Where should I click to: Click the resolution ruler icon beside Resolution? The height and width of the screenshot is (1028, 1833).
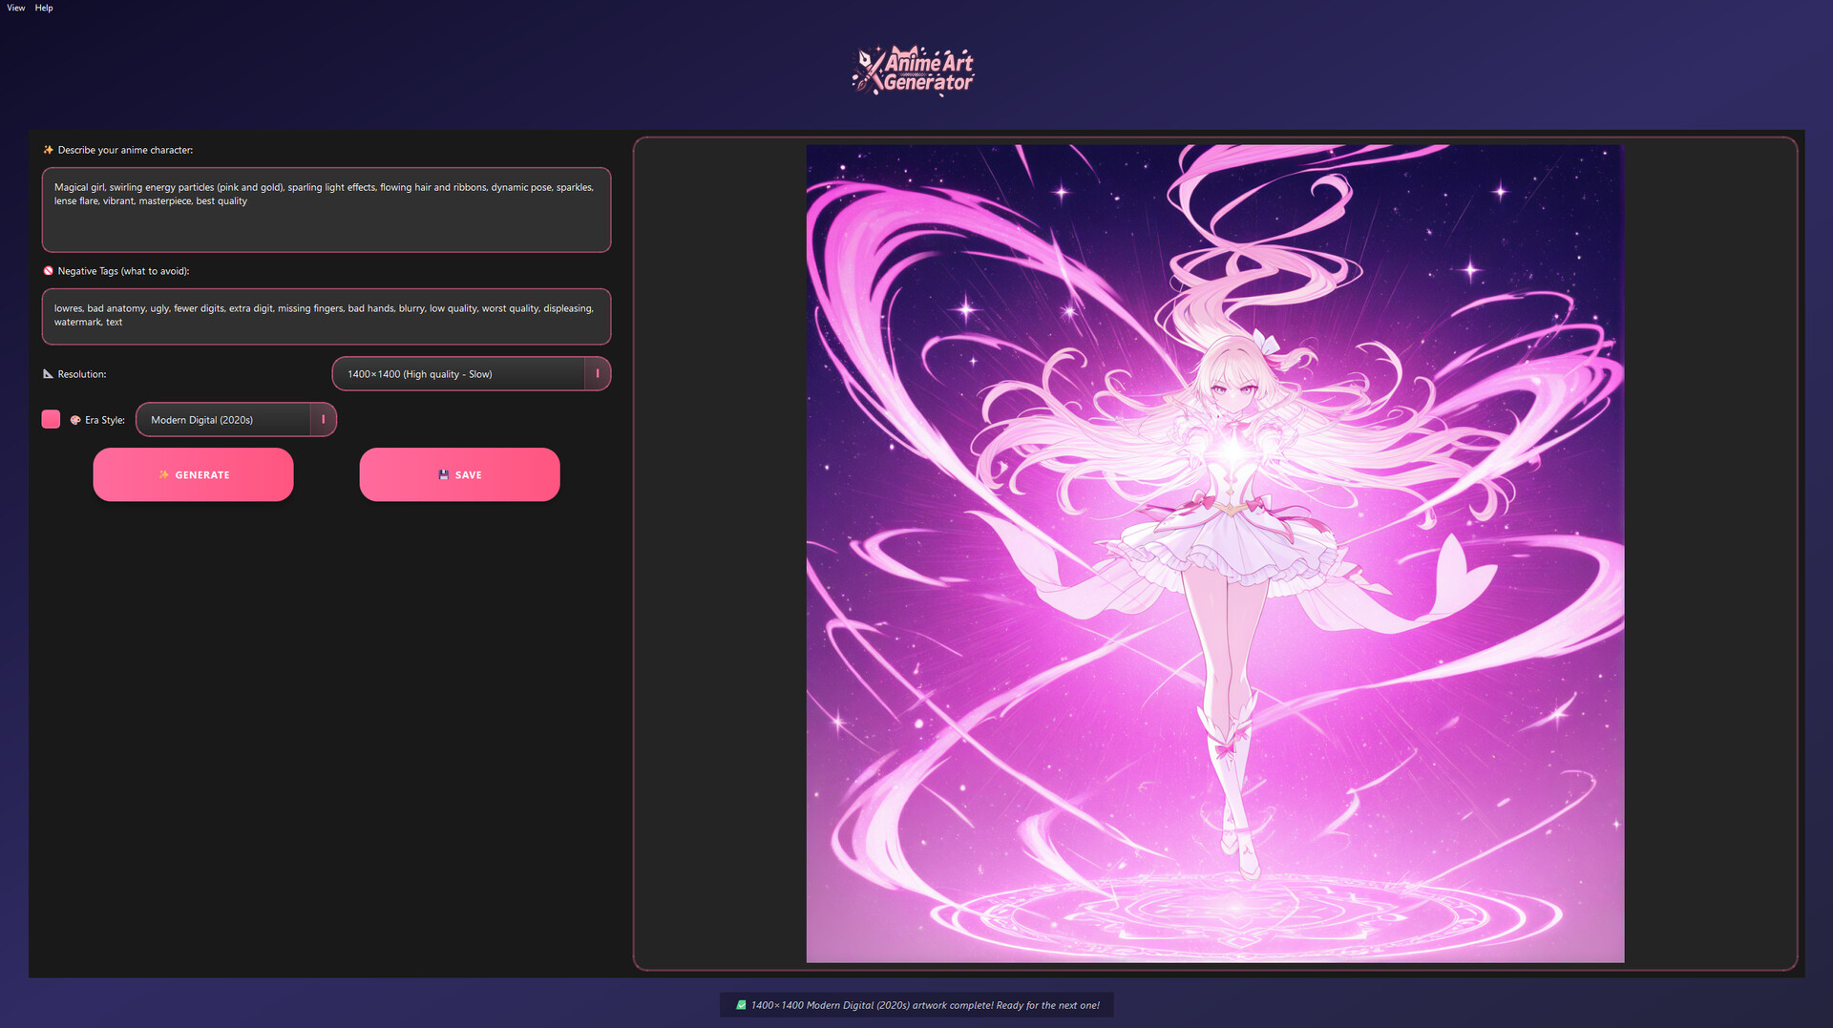click(x=49, y=374)
